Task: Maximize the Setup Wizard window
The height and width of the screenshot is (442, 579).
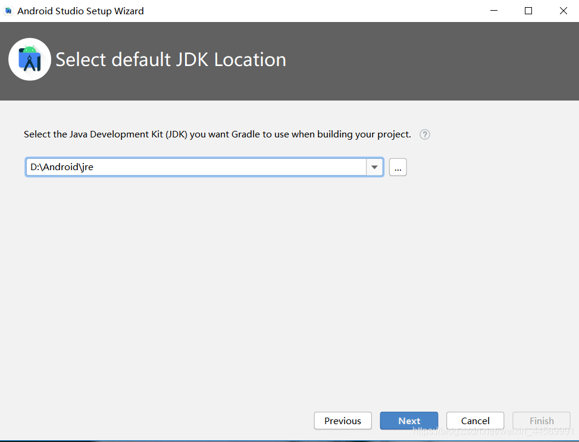Action: [x=528, y=11]
